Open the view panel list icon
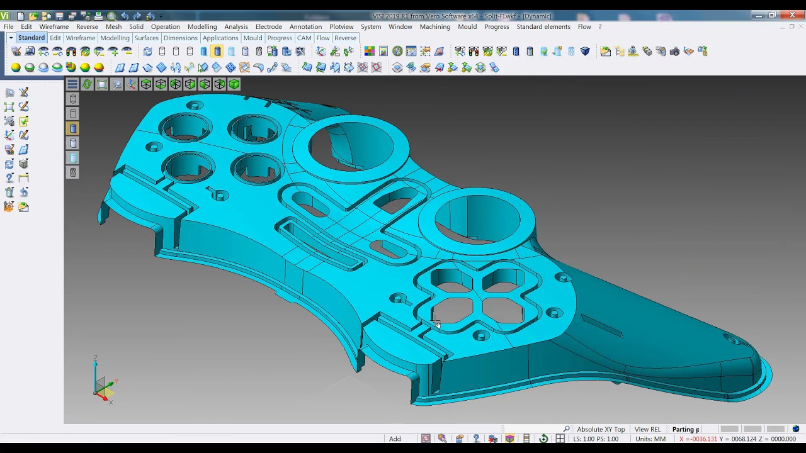Screen dimensions: 806x453 coord(72,84)
